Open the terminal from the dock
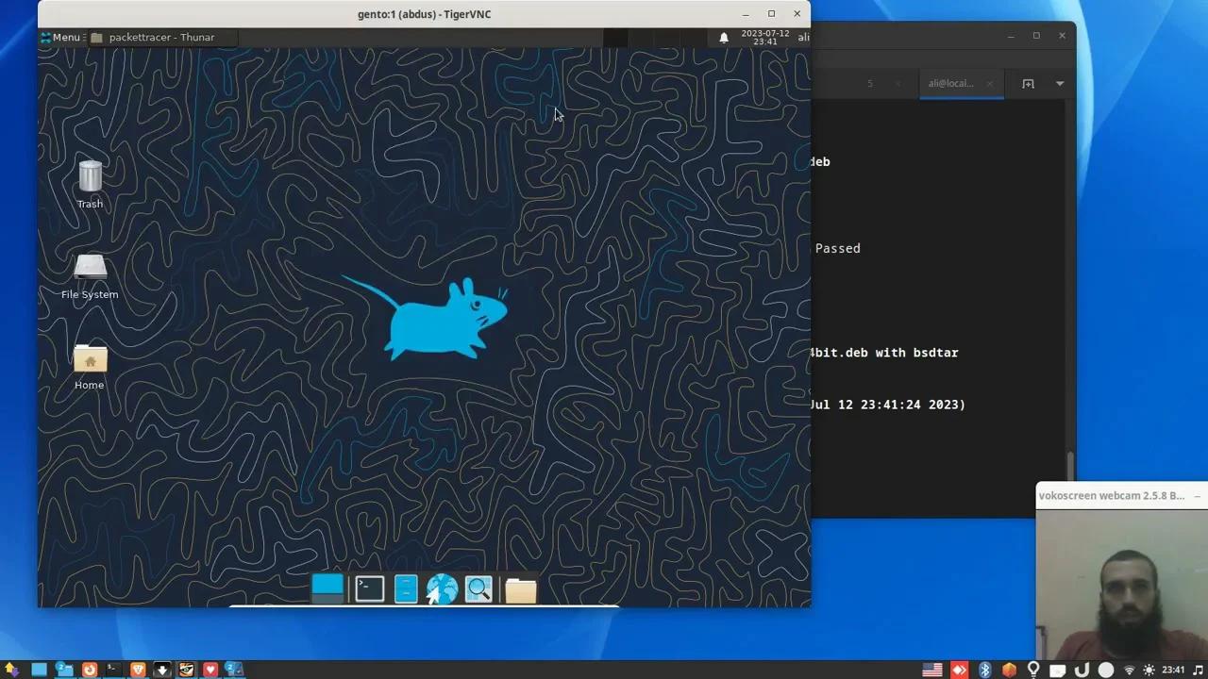Viewport: 1208px width, 679px height. (368, 588)
